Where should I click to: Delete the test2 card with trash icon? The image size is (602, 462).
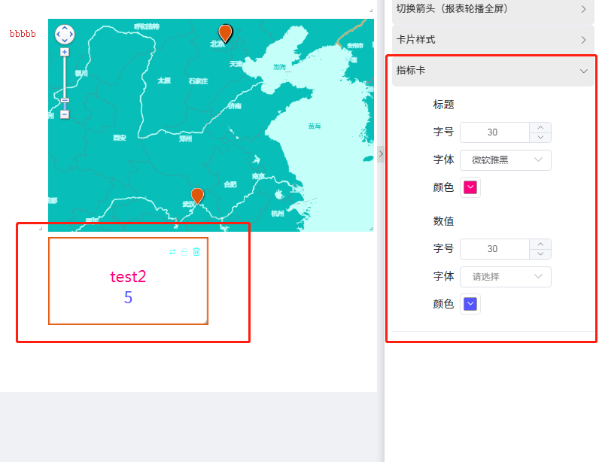tap(196, 252)
